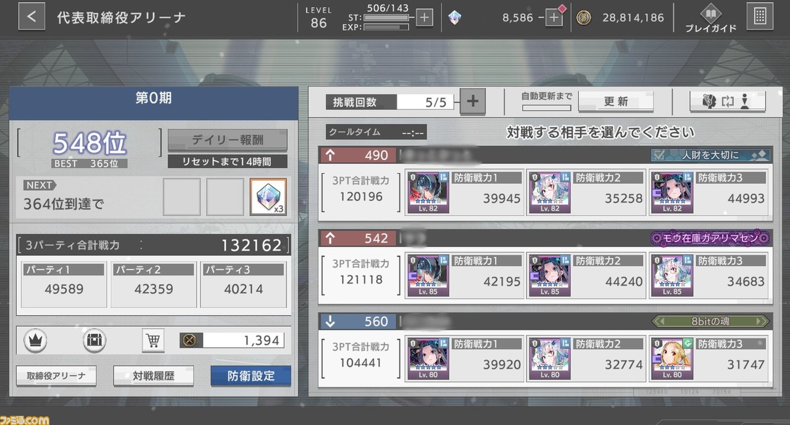Select rank 542 opponent header
This screenshot has width=790, height=425.
point(545,238)
